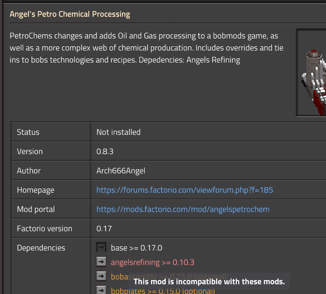The height and width of the screenshot is (294, 326).
Task: Click the Status row label
Action: coord(28,132)
